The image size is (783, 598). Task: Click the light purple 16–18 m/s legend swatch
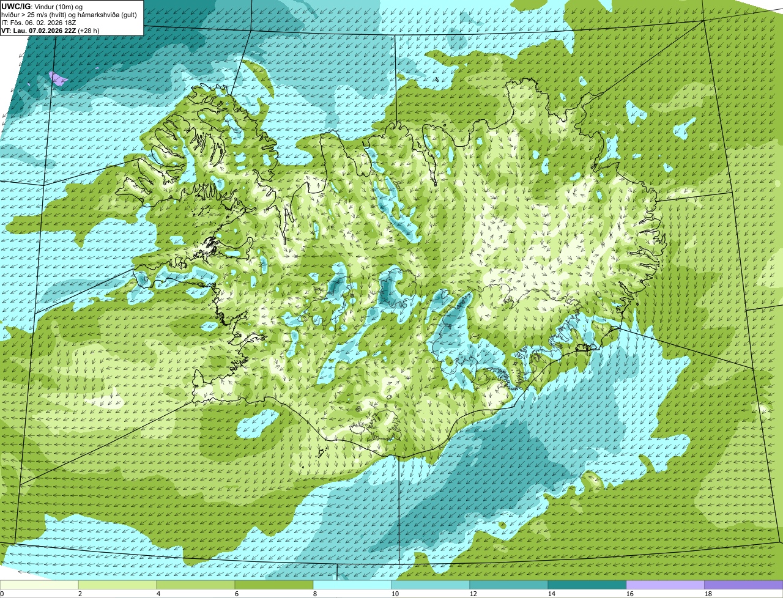click(666, 585)
